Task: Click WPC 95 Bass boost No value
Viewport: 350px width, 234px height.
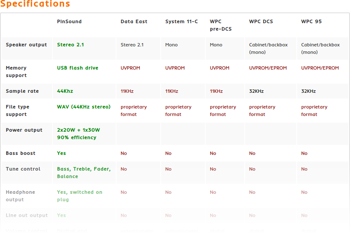Action: click(304, 153)
